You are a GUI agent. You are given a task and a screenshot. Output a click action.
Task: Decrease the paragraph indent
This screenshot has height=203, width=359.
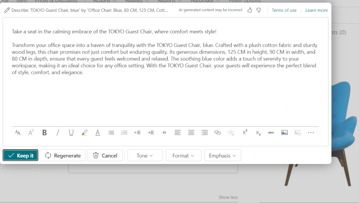coord(137,132)
